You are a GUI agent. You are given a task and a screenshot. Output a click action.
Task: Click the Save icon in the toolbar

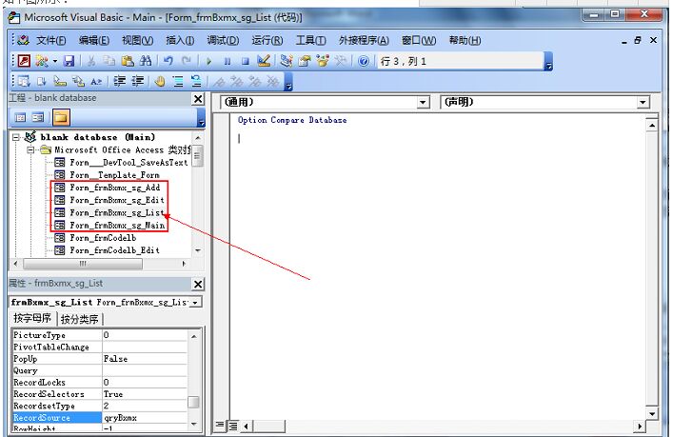[69, 61]
